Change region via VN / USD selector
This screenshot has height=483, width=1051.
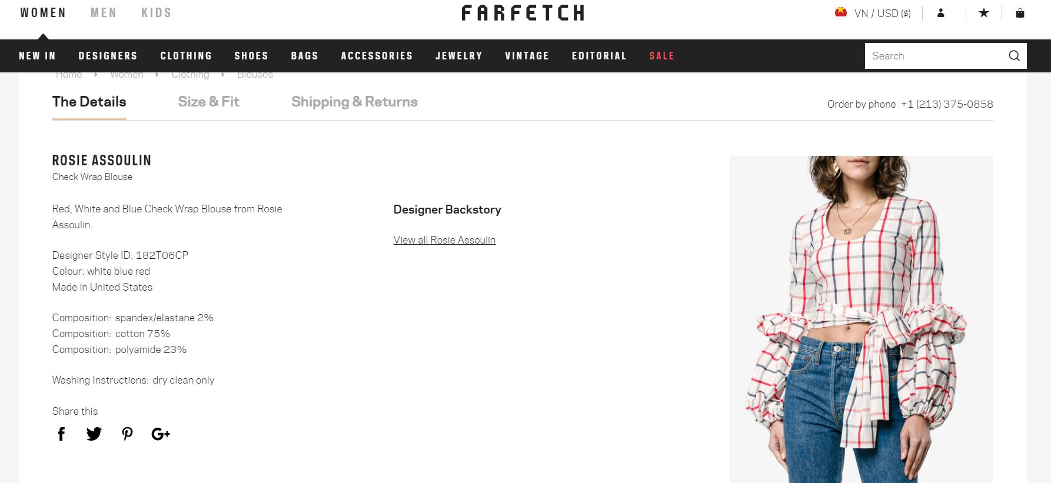pos(873,13)
